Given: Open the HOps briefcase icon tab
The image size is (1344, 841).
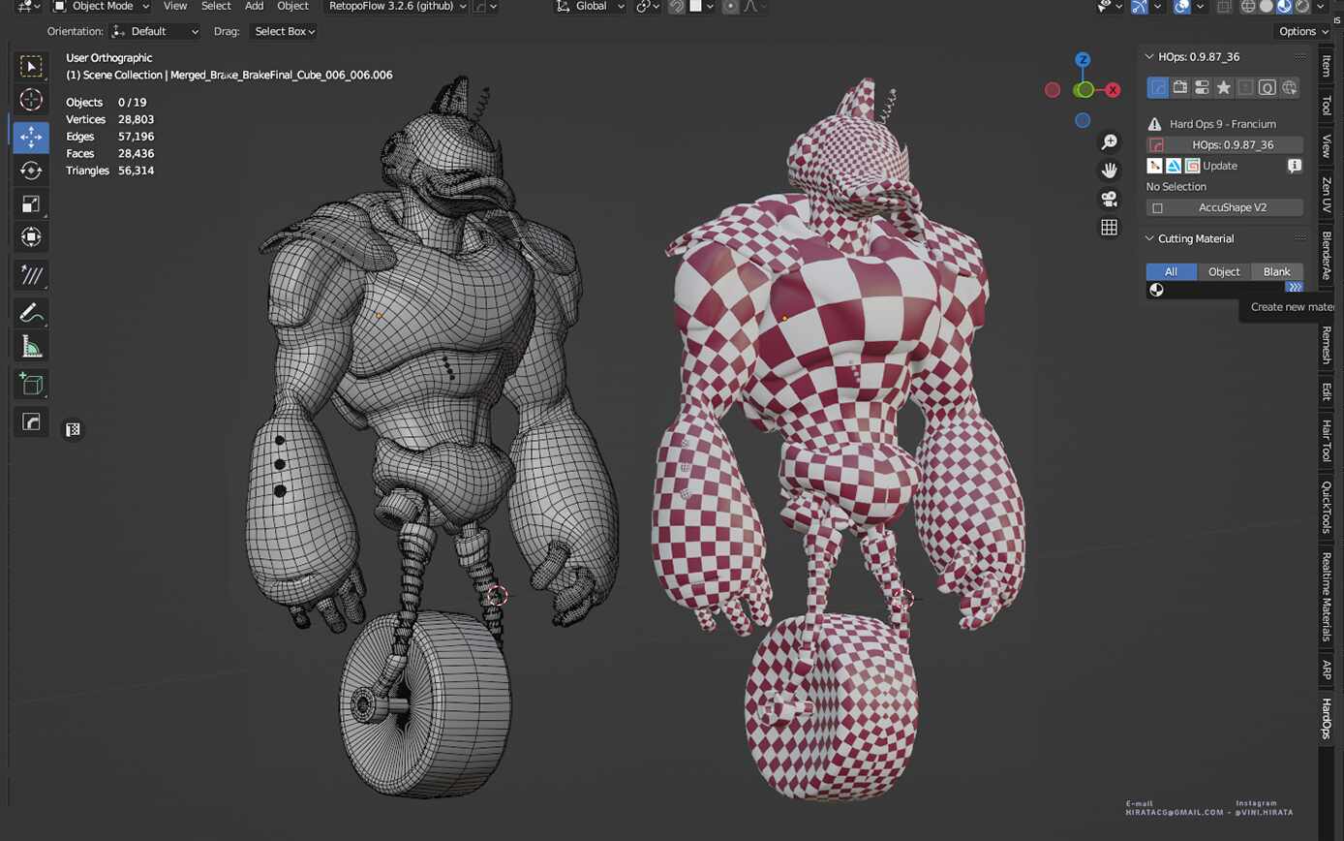Looking at the screenshot, I should 1180,87.
